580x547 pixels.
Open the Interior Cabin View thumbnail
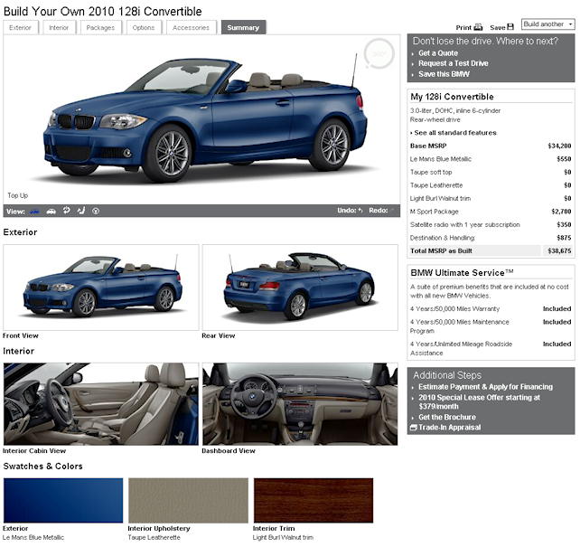click(101, 404)
